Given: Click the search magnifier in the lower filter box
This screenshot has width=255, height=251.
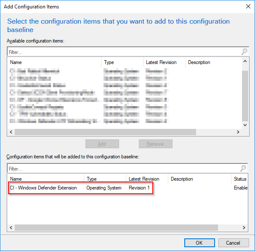Looking at the screenshot, I should point(243,168).
